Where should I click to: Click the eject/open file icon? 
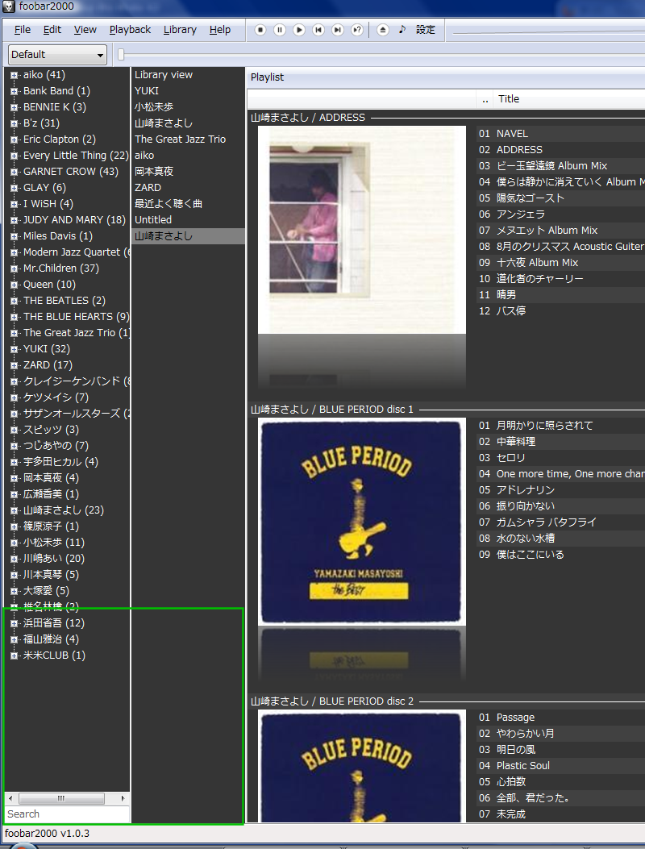(x=383, y=30)
